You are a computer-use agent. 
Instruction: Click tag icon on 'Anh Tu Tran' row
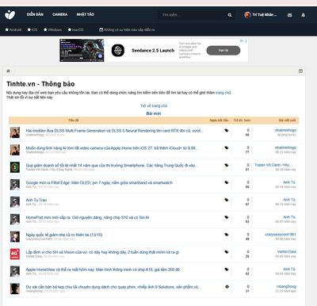coord(227,200)
